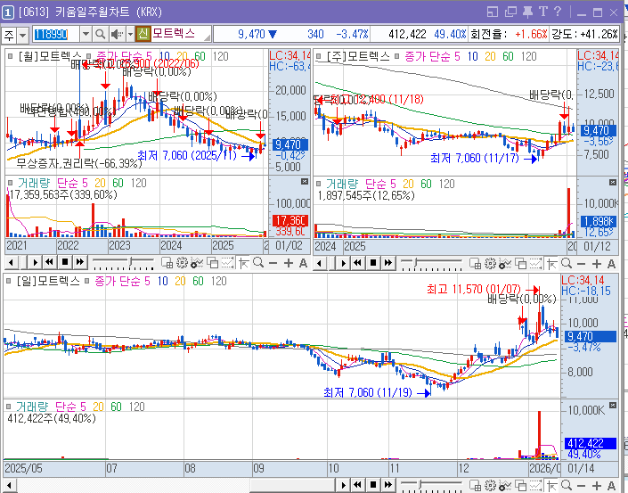Image resolution: width=628 pixels, height=493 pixels.
Task: Stop playback on monthly chart toolbar
Action: (x=64, y=262)
